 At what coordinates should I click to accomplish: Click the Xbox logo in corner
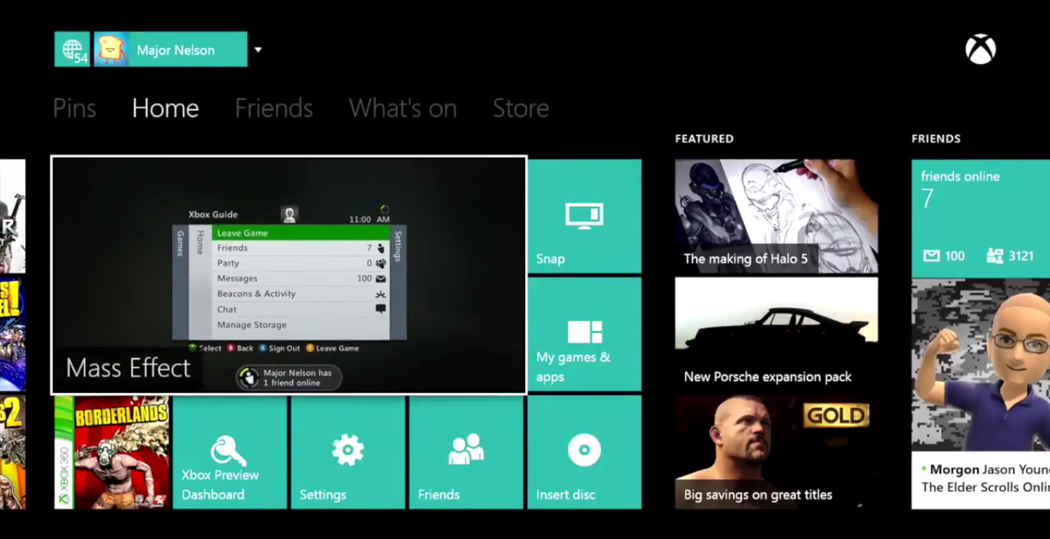(980, 49)
